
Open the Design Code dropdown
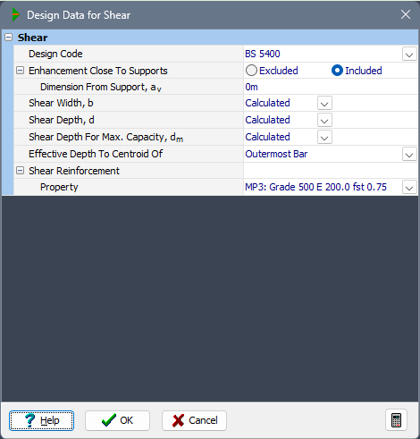[409, 55]
